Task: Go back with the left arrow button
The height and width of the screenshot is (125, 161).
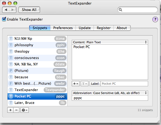Action: click(x=6, y=10)
